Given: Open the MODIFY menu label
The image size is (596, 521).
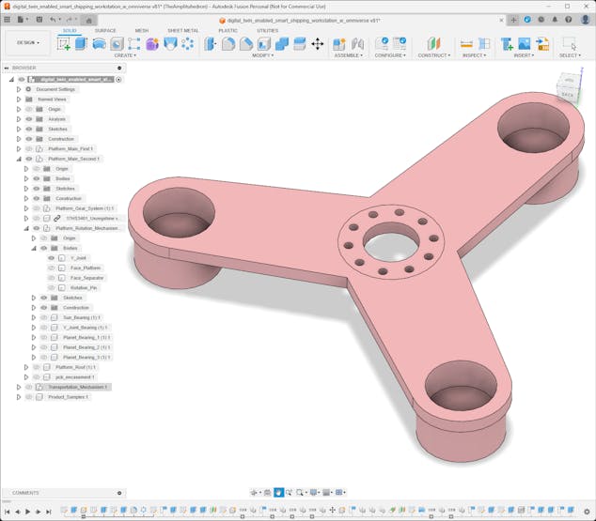Looking at the screenshot, I should click(262, 55).
